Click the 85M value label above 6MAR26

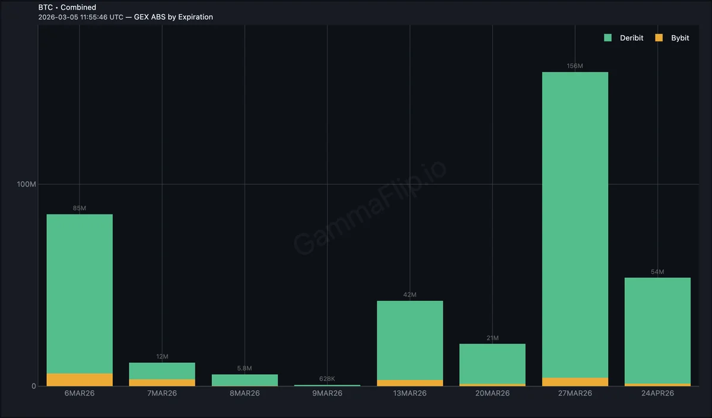pos(80,208)
